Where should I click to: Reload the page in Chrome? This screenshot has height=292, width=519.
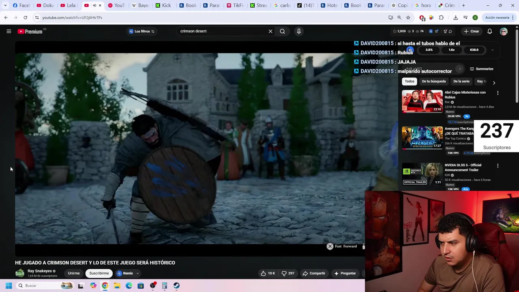[25, 17]
